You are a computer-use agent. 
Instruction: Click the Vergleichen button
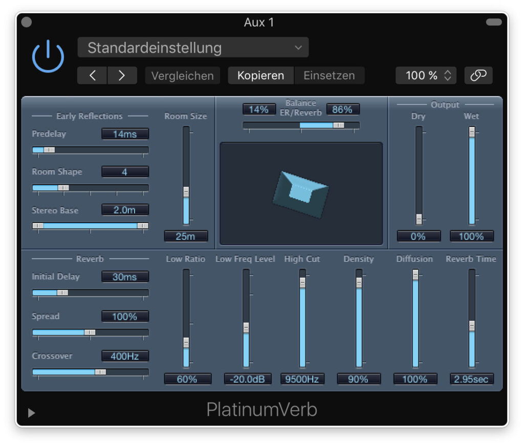pos(183,76)
